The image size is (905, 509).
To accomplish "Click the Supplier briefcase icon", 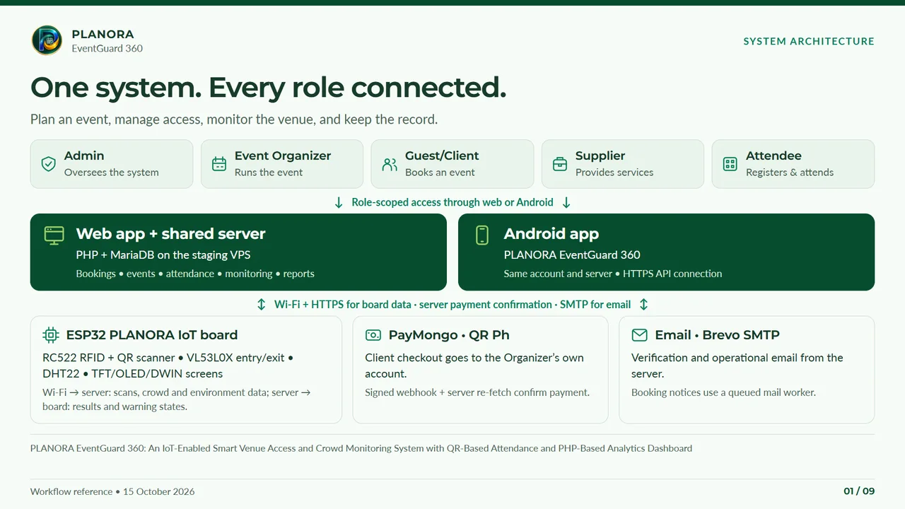I will pyautogui.click(x=560, y=164).
